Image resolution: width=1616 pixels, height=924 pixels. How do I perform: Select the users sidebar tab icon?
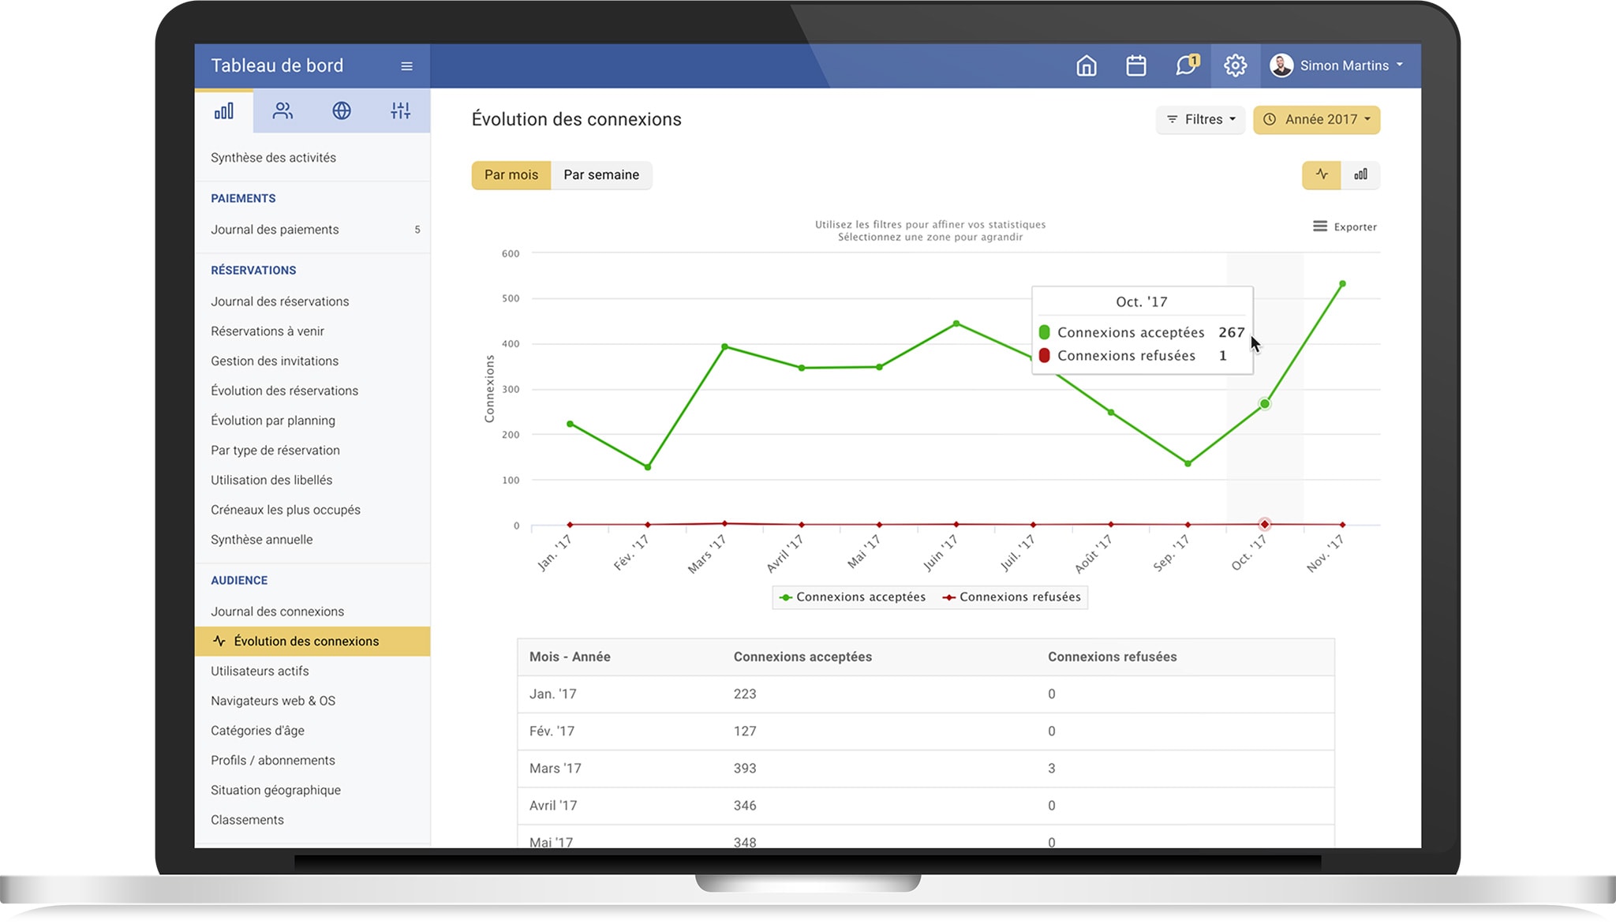click(x=282, y=111)
